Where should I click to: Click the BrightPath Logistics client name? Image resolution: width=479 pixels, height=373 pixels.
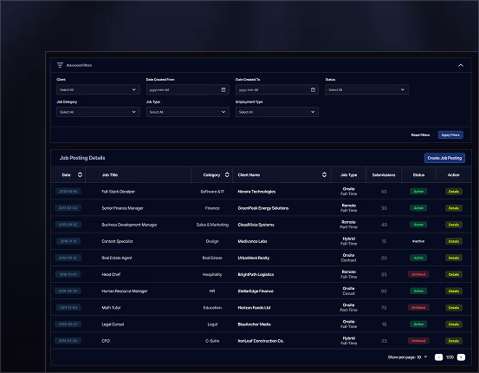pos(256,274)
